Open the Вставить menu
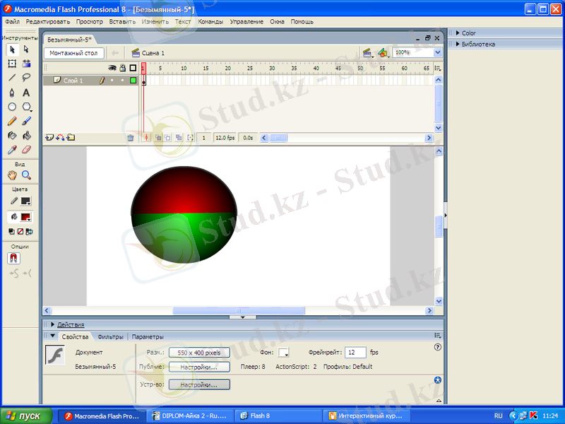Screen dimensions: 565x424 click(123, 22)
